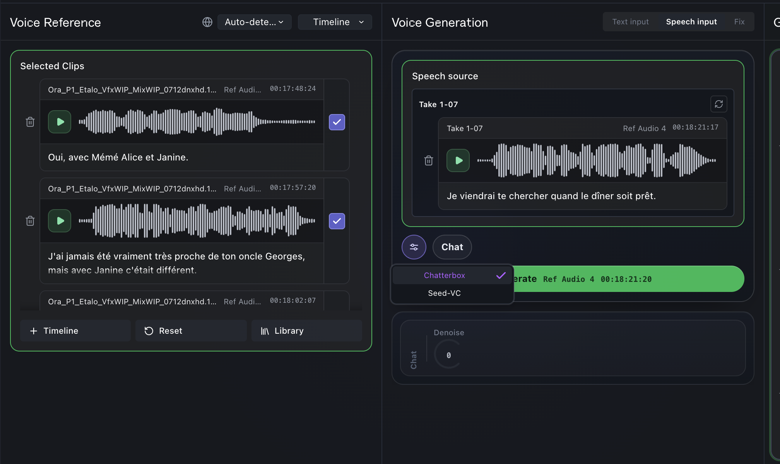Screen dimensions: 780x464
Task: Switch to the Text input tab
Action: pos(630,22)
